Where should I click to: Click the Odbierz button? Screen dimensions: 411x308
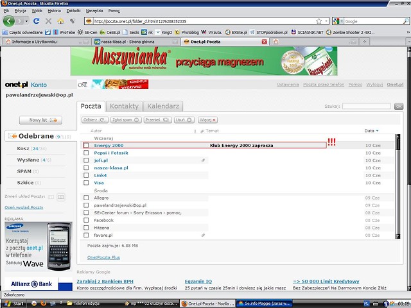pyautogui.click(x=94, y=120)
